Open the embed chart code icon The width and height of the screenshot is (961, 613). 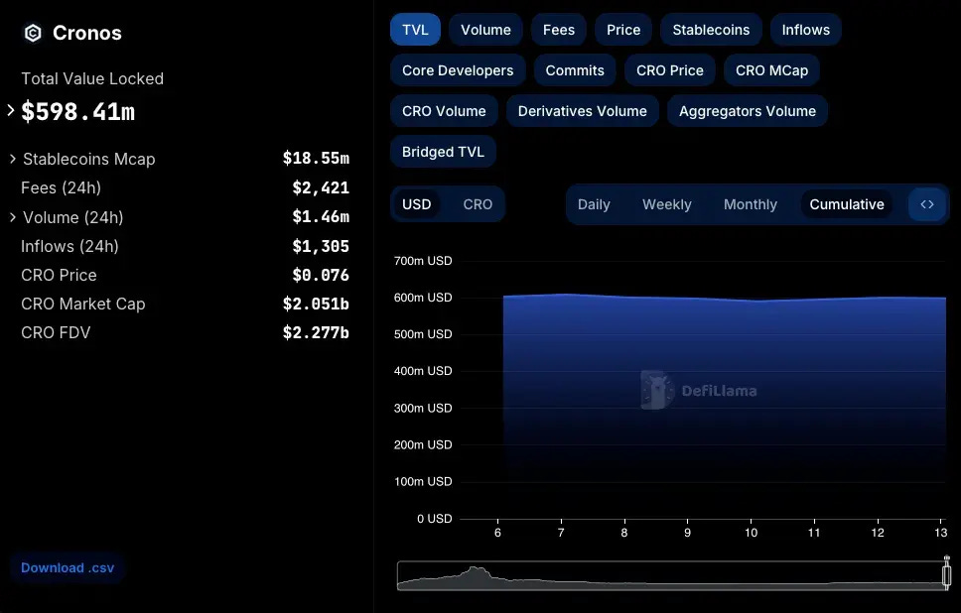pyautogui.click(x=926, y=204)
